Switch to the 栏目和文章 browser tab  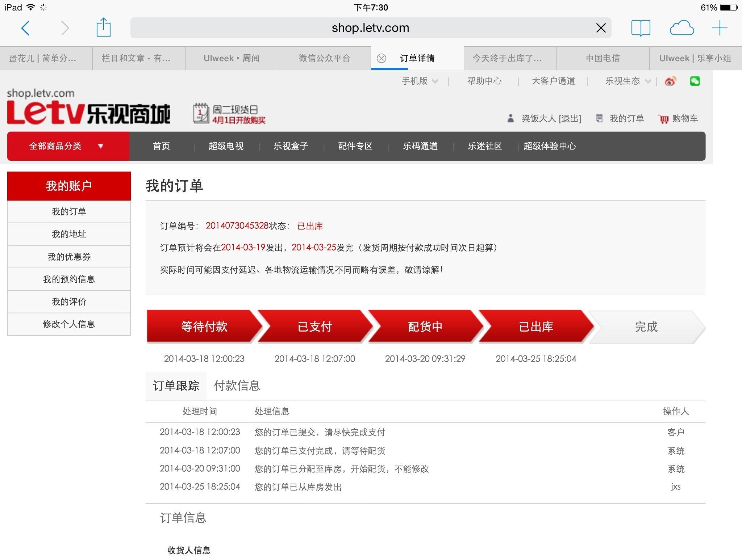pos(139,58)
